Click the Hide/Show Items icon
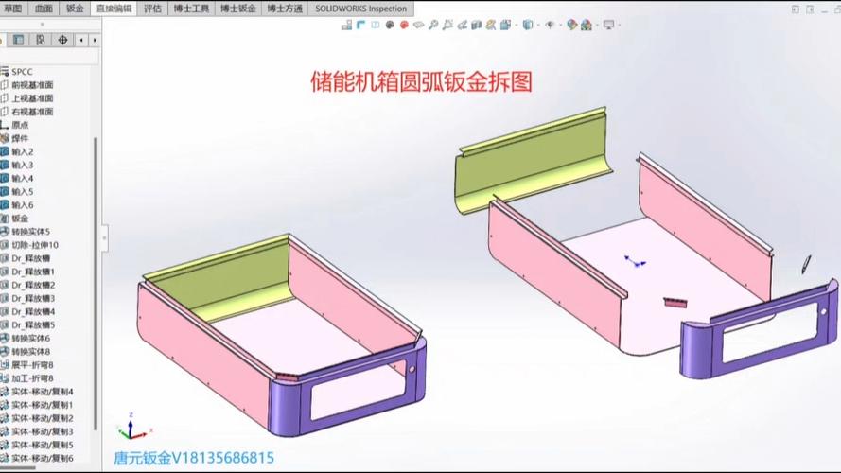 tap(550, 25)
